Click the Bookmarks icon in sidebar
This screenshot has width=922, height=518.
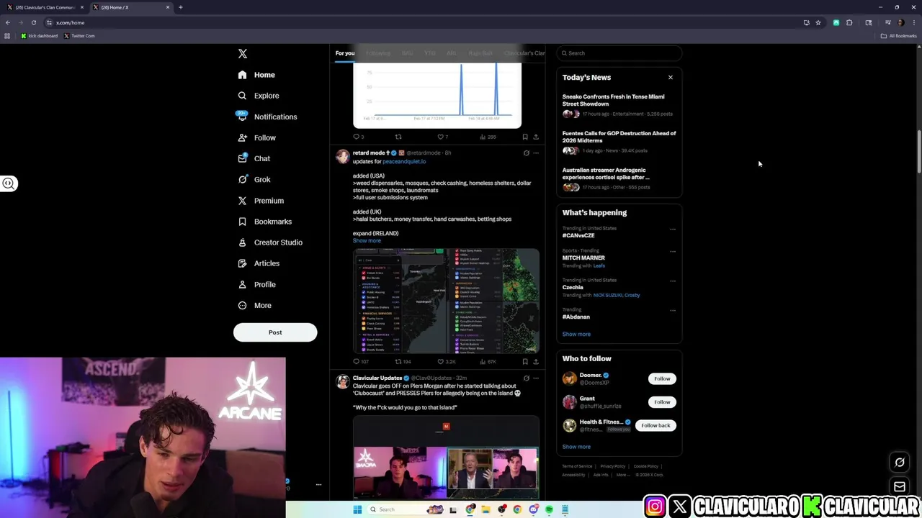point(242,222)
